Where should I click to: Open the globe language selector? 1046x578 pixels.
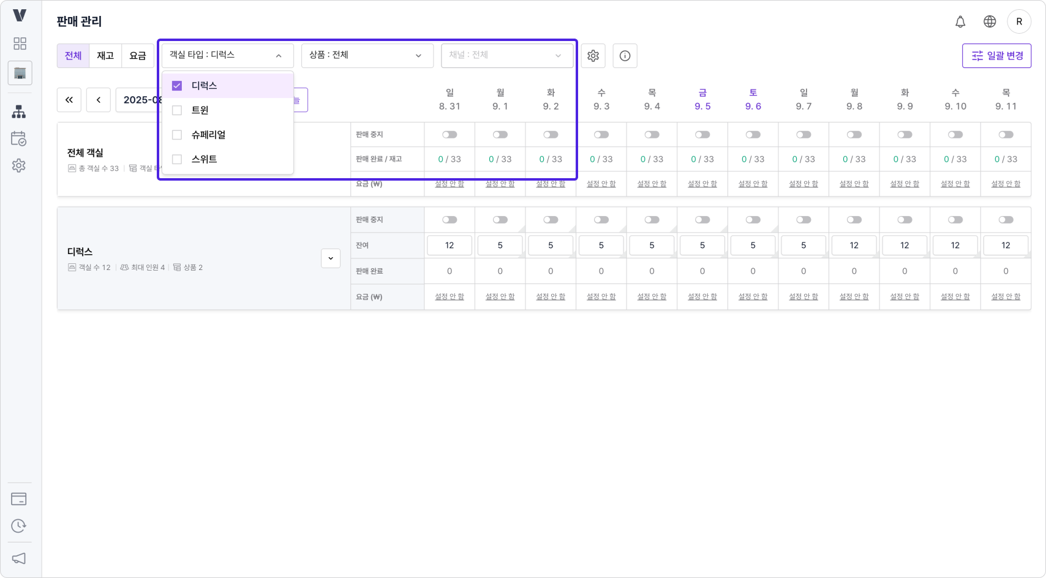point(990,21)
